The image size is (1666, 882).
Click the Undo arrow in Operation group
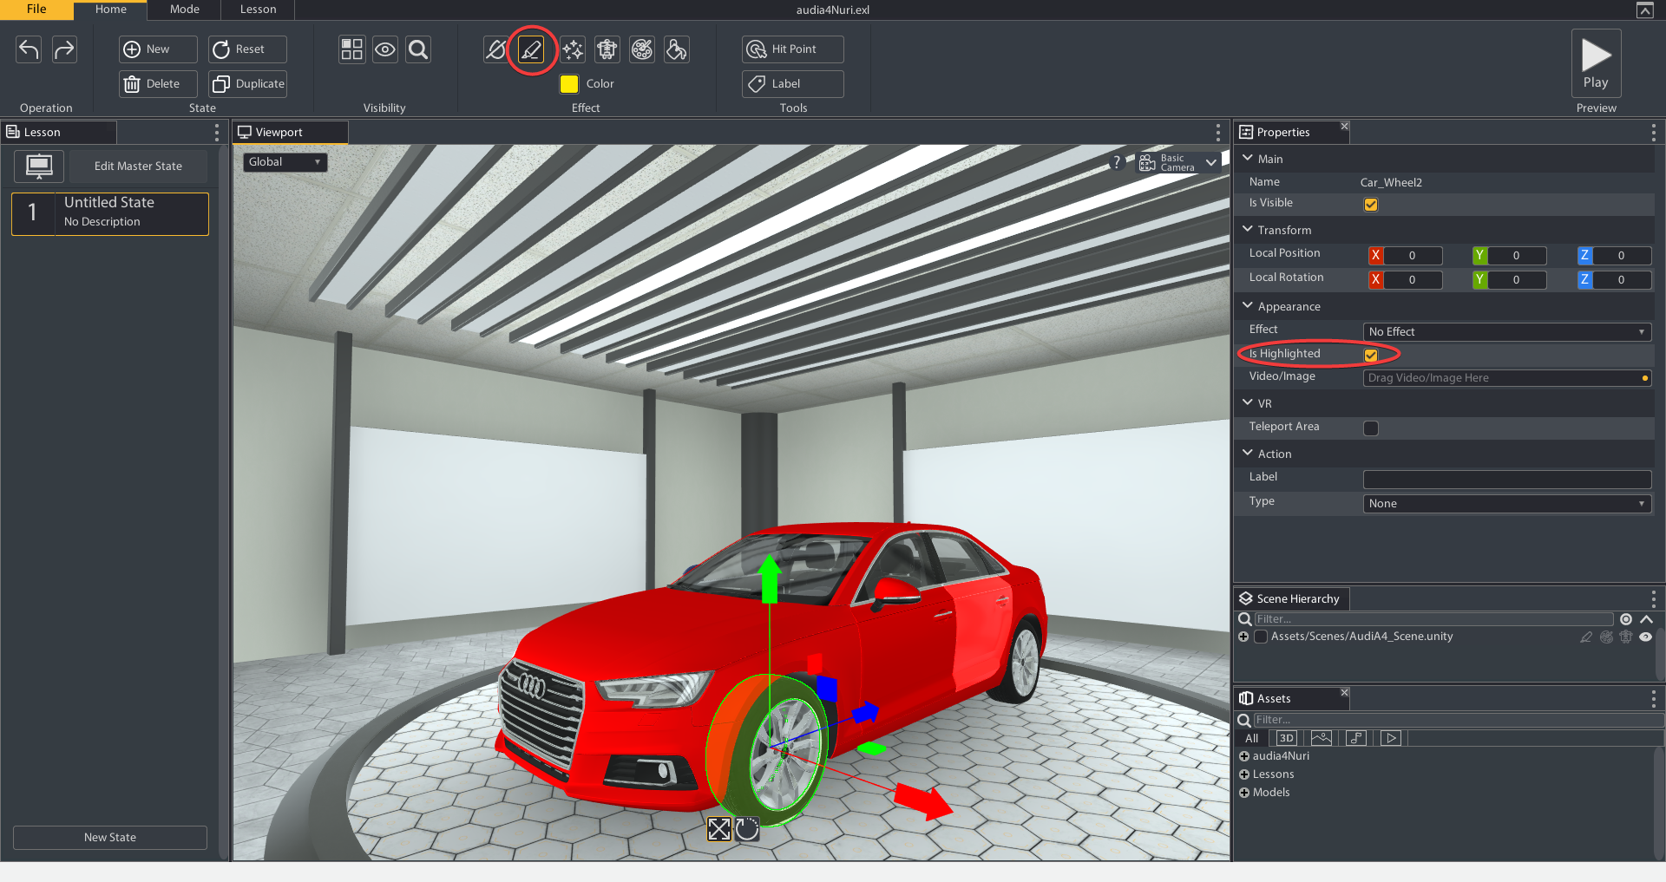point(29,49)
